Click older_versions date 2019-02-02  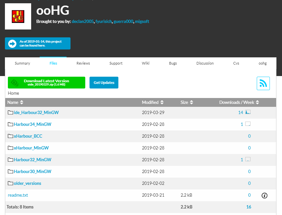[x=153, y=183]
